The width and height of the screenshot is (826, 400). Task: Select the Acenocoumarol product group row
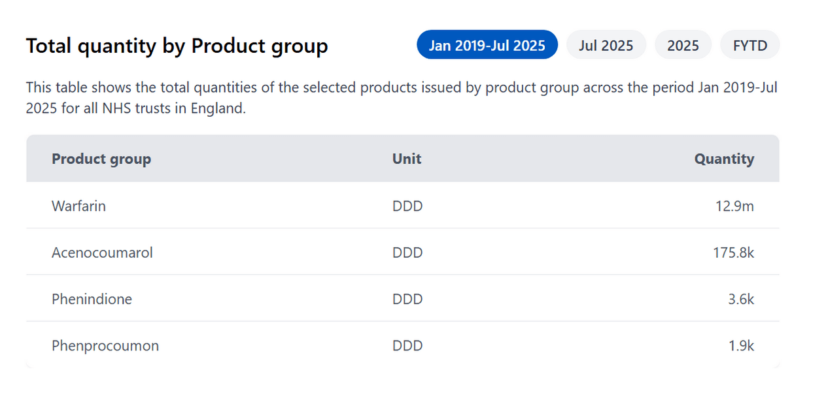click(x=102, y=253)
